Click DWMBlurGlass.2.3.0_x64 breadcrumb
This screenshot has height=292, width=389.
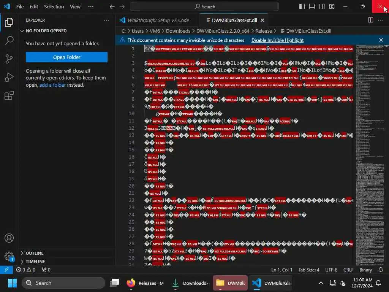pos(223,31)
